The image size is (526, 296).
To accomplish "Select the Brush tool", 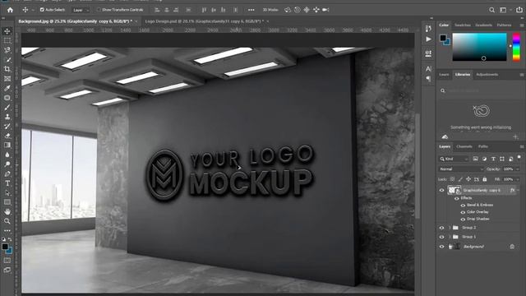I will (7, 108).
